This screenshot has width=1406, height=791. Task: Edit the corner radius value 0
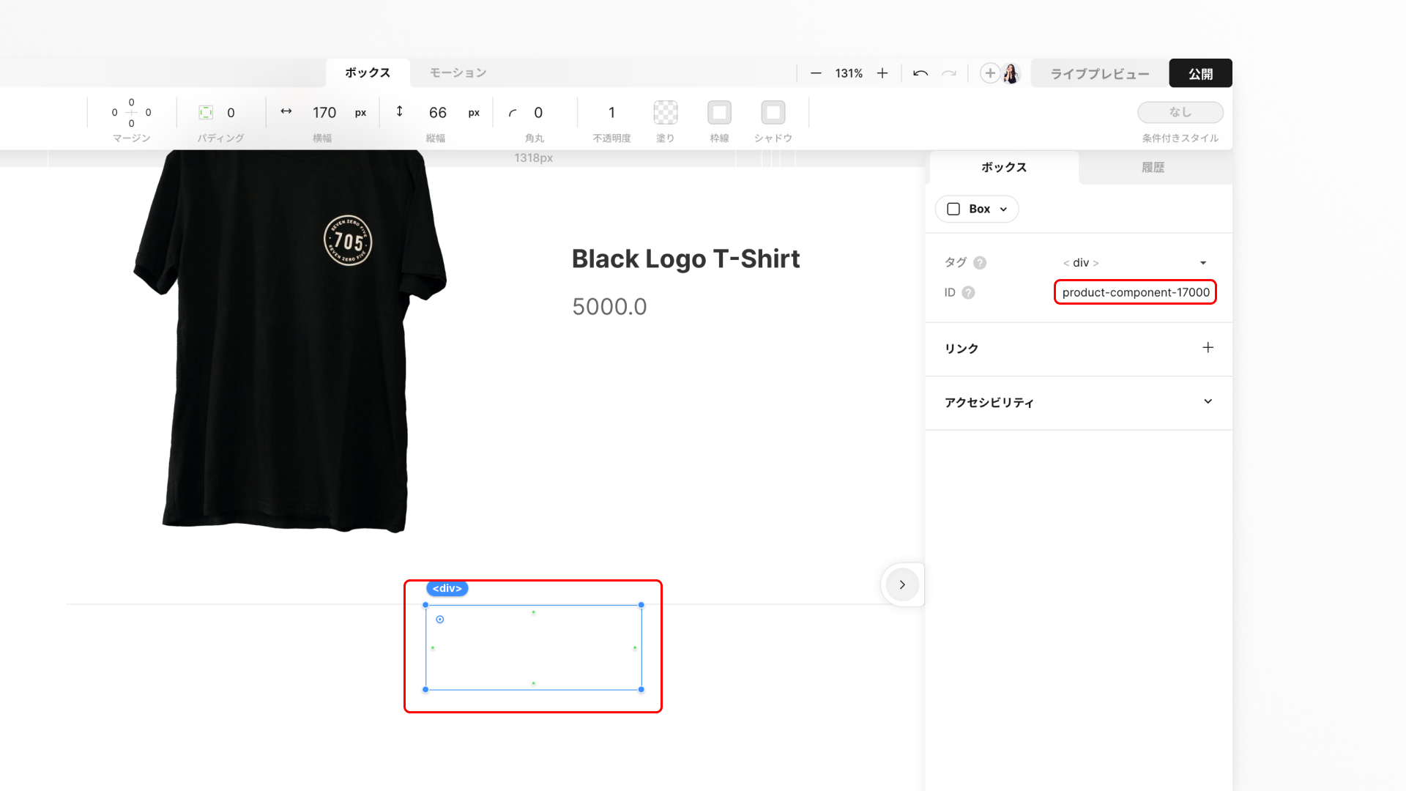pos(538,113)
